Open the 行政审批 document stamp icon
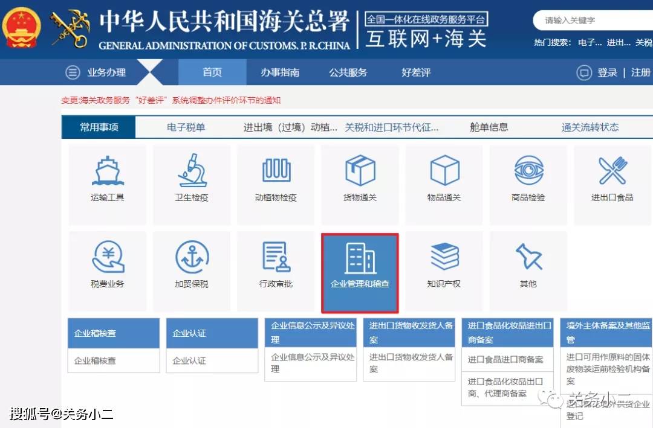This screenshot has width=653, height=428. click(276, 257)
